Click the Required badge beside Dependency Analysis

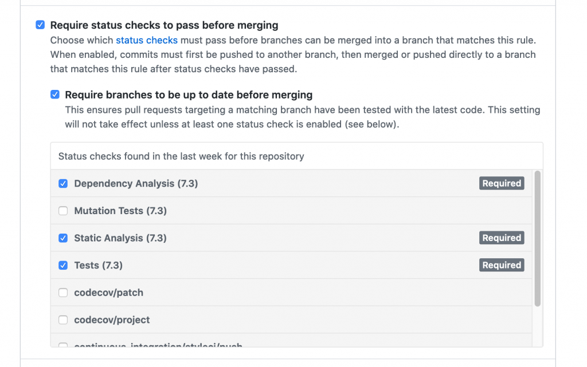[502, 183]
